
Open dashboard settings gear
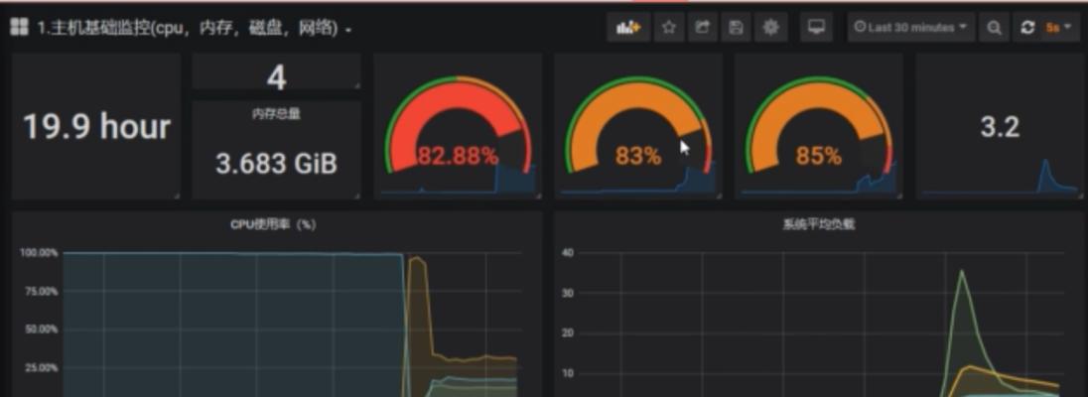(769, 28)
